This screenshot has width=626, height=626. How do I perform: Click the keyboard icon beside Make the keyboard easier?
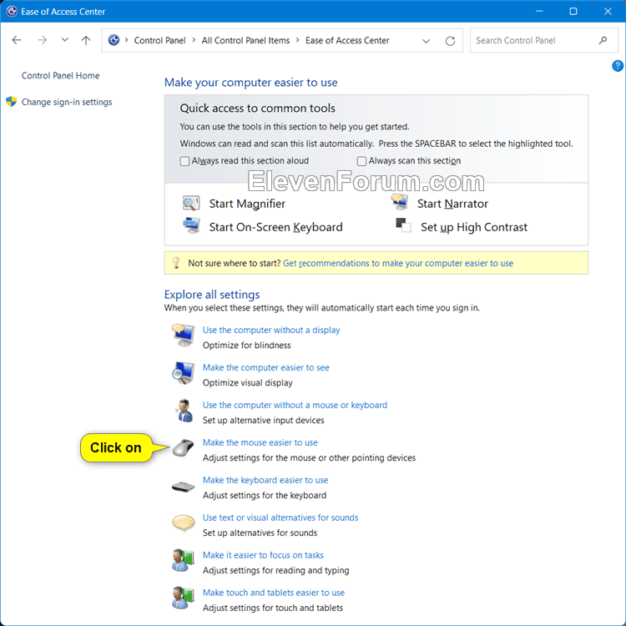(183, 487)
